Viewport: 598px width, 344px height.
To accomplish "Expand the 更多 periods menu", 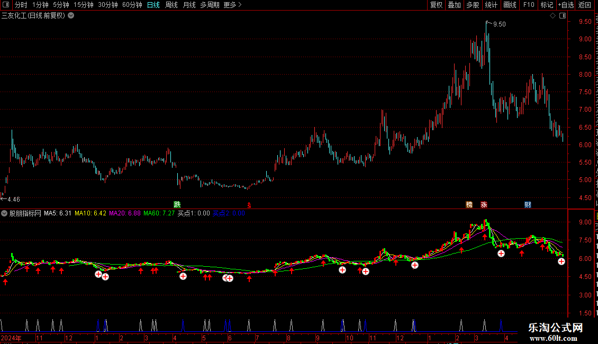I will (232, 5).
